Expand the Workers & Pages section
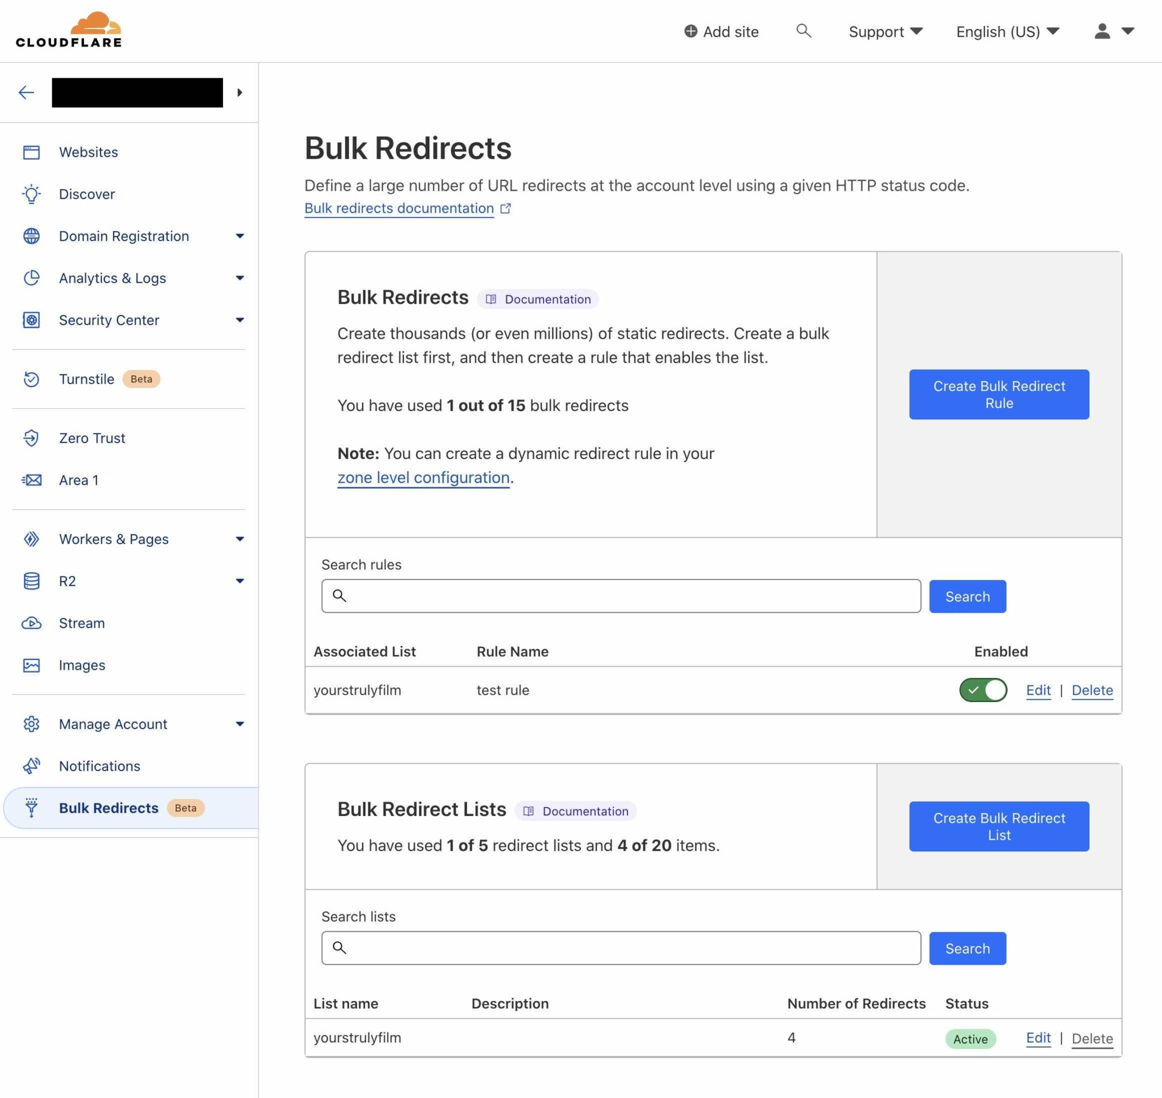The width and height of the screenshot is (1162, 1098). [240, 539]
